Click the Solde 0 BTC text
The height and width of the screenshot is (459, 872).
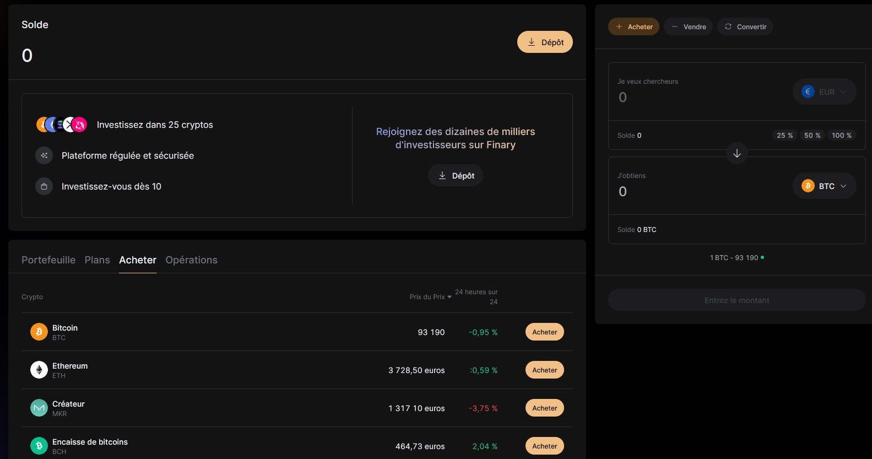coord(637,230)
